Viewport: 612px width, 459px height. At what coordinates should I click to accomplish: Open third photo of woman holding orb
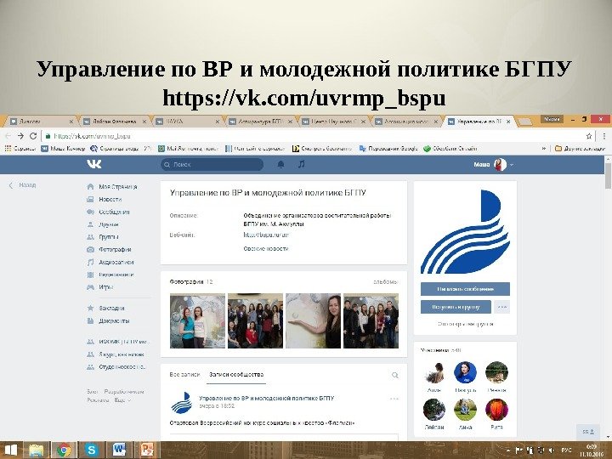coord(313,320)
